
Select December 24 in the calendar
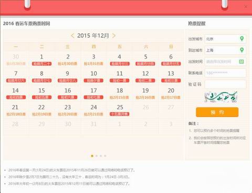(93, 110)
